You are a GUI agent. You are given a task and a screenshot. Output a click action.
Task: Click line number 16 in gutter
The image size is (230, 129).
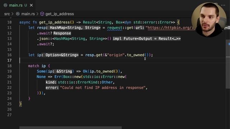(9, 55)
